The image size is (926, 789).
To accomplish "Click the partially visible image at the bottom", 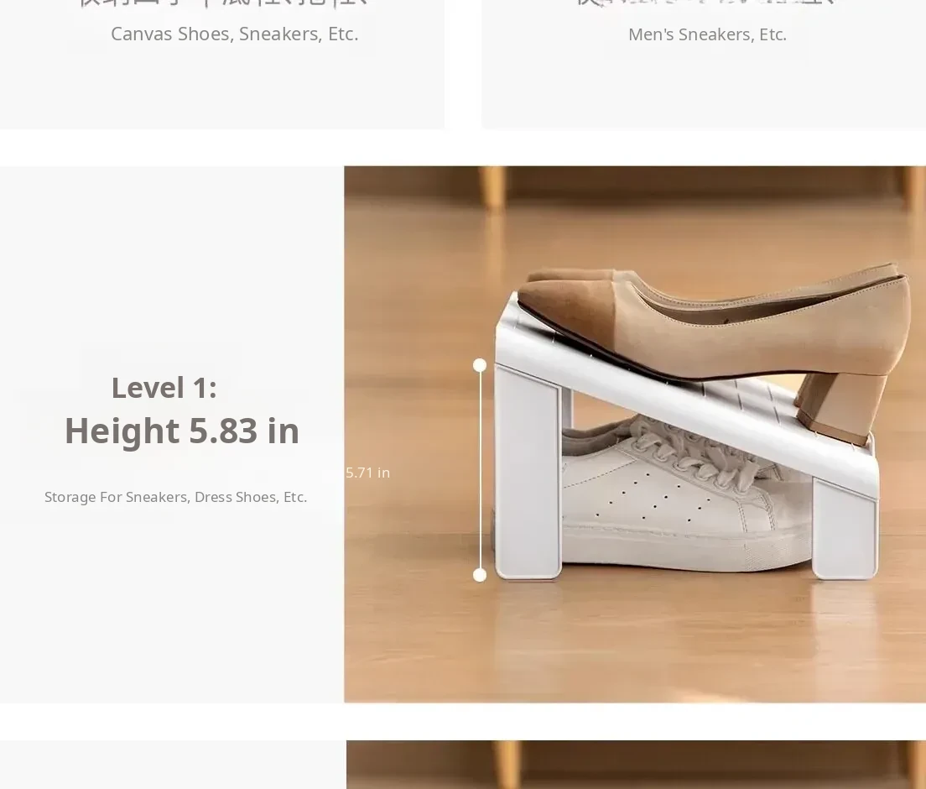I will (x=635, y=765).
